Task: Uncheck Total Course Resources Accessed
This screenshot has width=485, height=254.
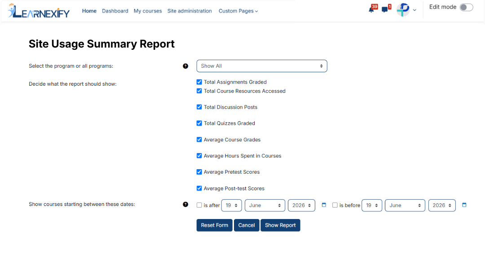Action: pyautogui.click(x=199, y=91)
